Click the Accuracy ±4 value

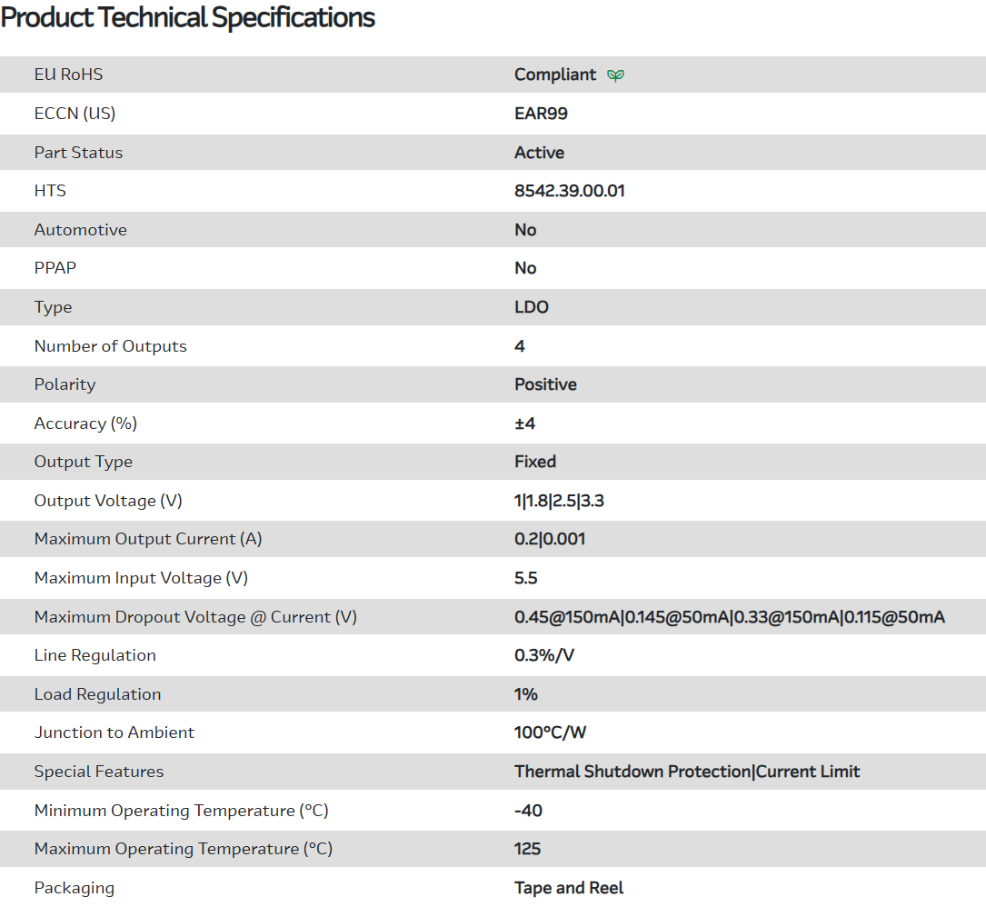[524, 424]
